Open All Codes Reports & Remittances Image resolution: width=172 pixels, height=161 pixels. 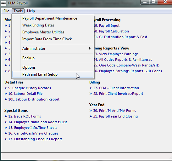click(x=123, y=60)
